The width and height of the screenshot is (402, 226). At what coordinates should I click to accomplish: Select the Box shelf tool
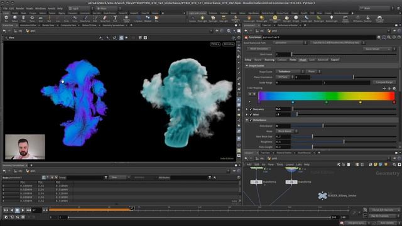tap(6, 19)
